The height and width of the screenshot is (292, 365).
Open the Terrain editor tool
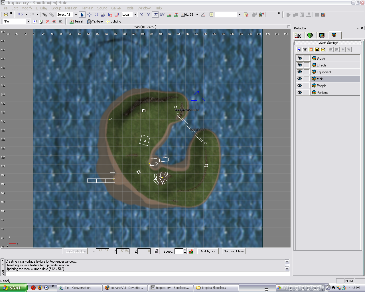pos(77,21)
